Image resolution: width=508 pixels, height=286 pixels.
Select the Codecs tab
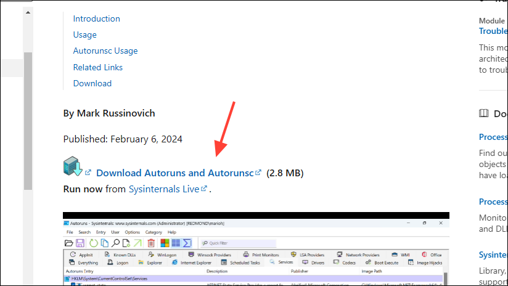tap(345, 263)
